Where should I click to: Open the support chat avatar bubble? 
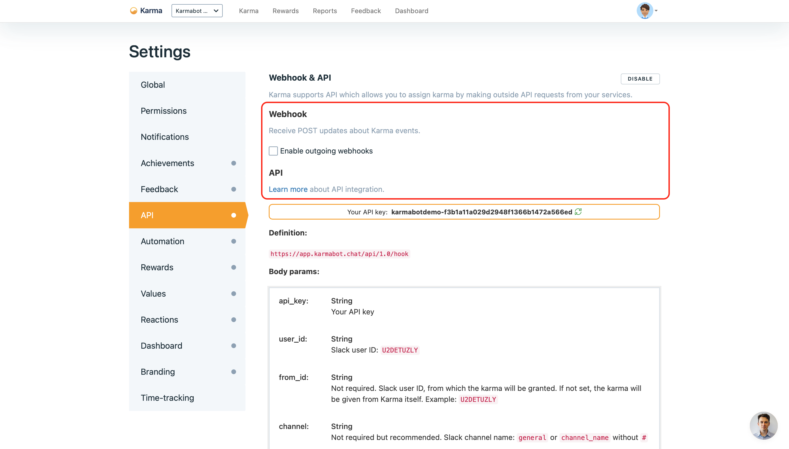click(x=764, y=425)
